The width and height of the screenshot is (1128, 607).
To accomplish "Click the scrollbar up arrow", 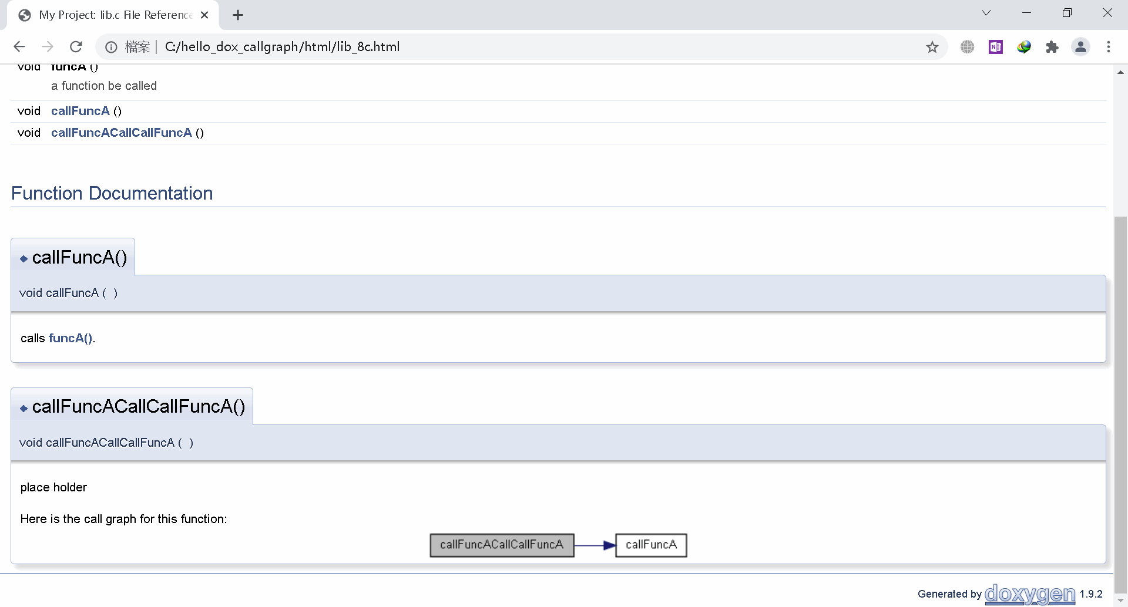I will click(x=1120, y=72).
